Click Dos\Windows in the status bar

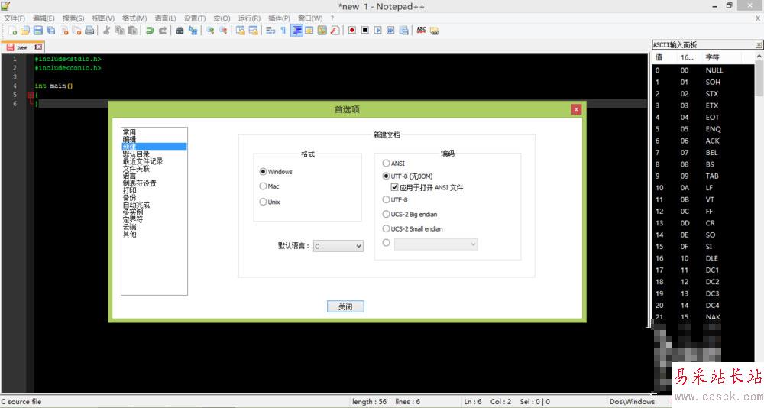pyautogui.click(x=632, y=402)
